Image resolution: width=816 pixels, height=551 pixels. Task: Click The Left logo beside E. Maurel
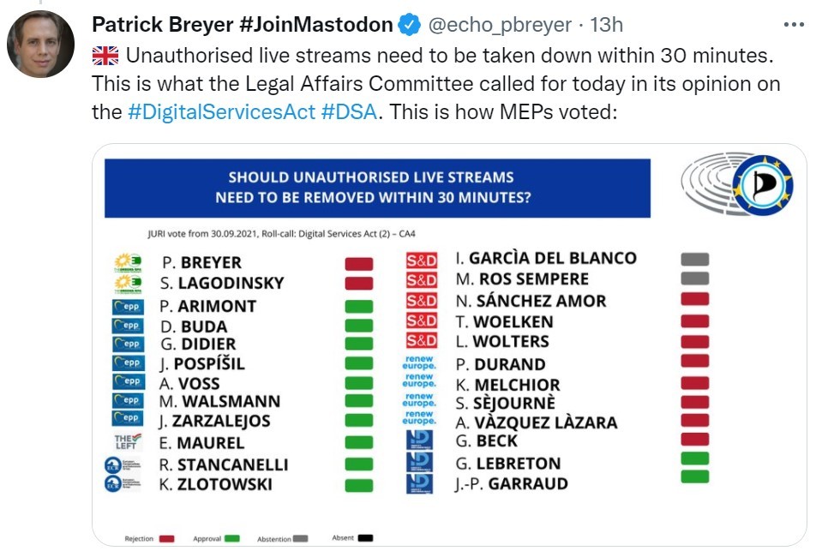click(x=128, y=441)
